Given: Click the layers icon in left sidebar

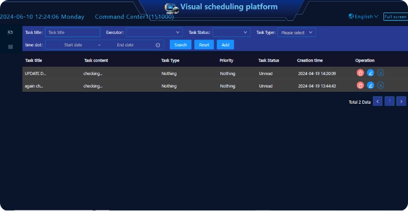Looking at the screenshot, I should click(10, 47).
